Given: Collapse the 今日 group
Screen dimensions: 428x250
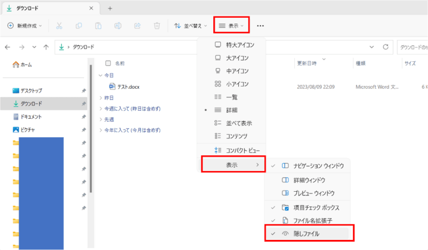Looking at the screenshot, I should point(100,75).
